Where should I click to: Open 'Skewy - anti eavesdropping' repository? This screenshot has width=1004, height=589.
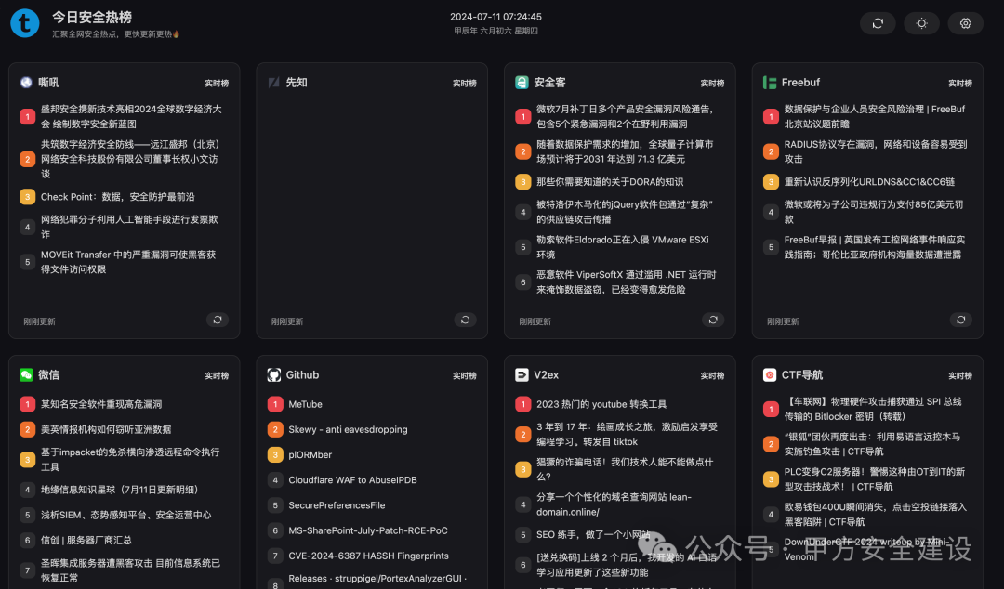348,429
